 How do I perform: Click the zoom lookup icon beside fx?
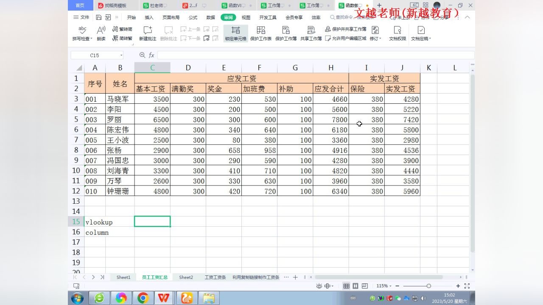click(142, 55)
